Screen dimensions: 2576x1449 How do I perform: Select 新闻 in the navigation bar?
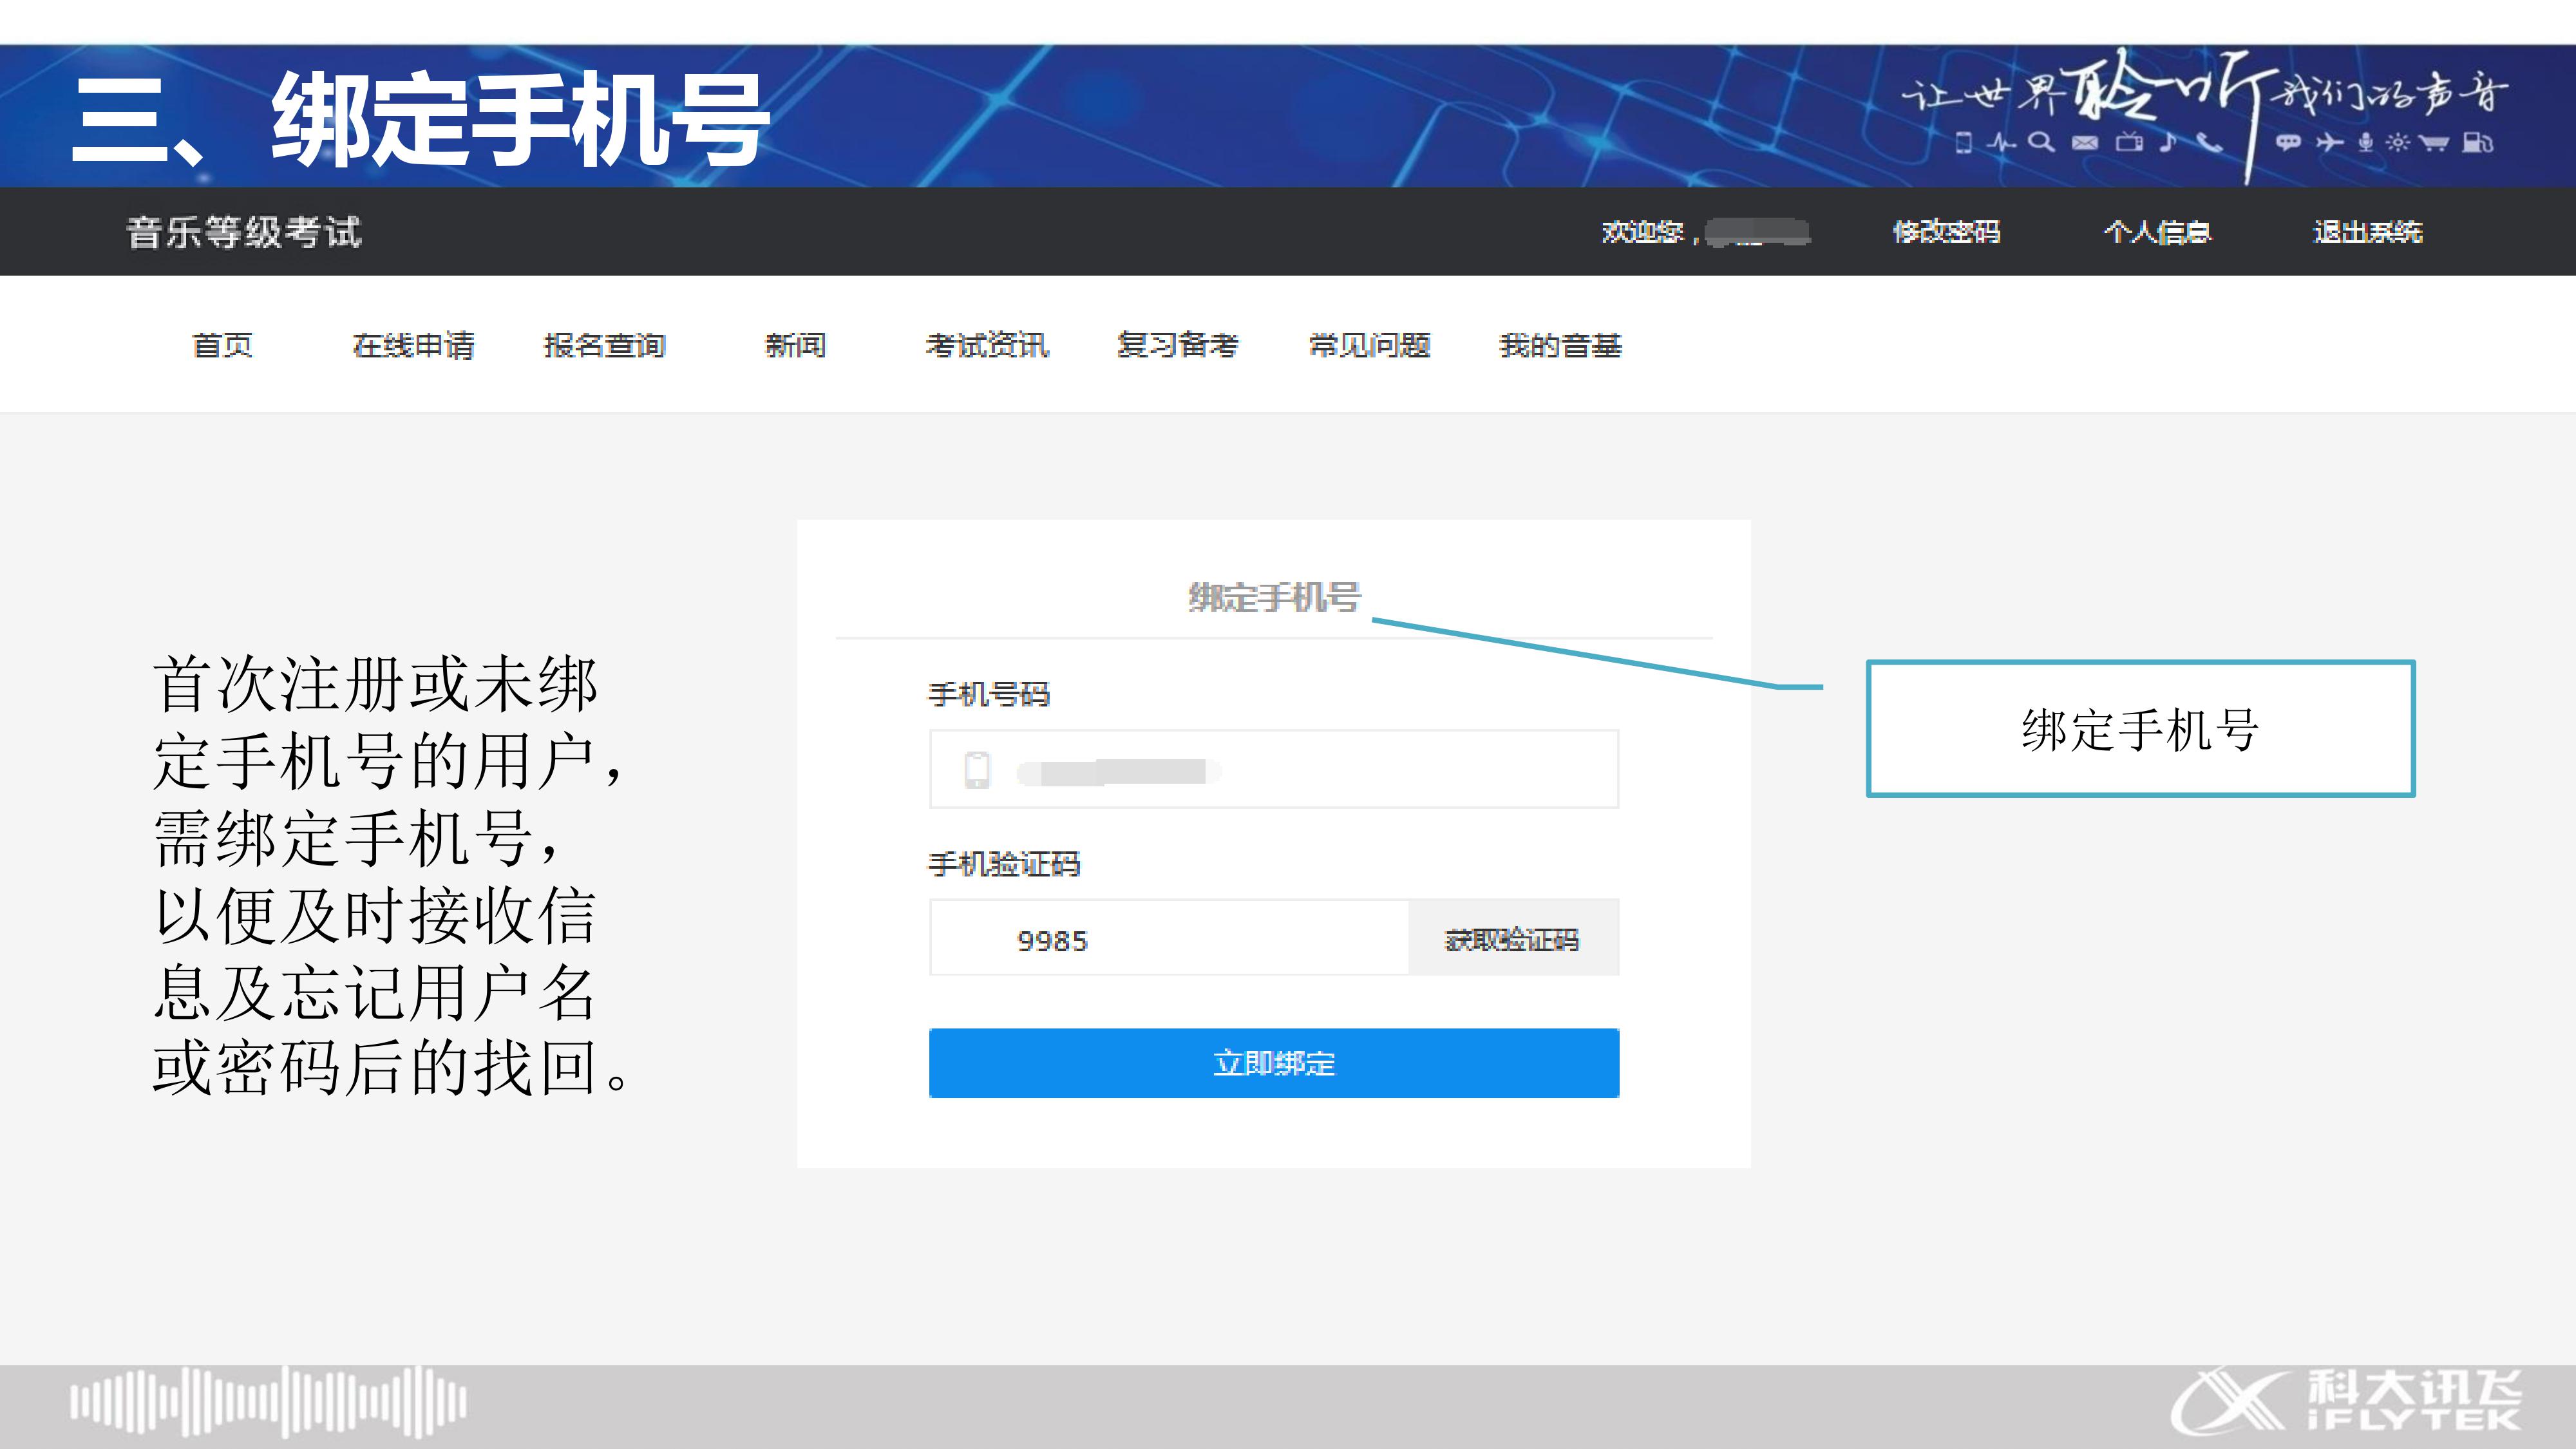pos(795,346)
